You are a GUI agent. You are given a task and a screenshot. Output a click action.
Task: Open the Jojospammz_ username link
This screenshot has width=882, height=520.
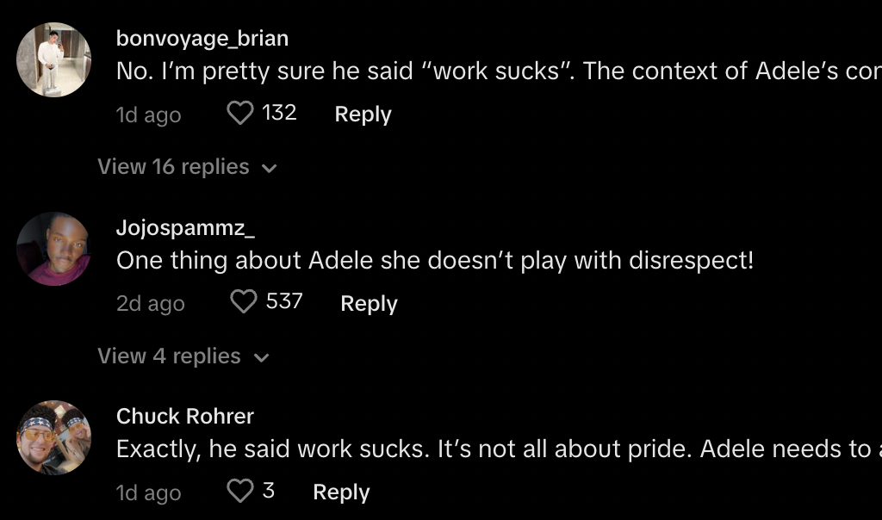185,228
